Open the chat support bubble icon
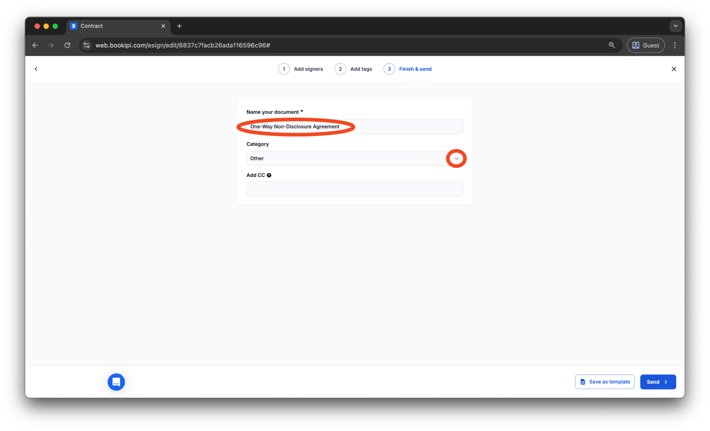Screen dimensions: 710x431 pyautogui.click(x=116, y=382)
